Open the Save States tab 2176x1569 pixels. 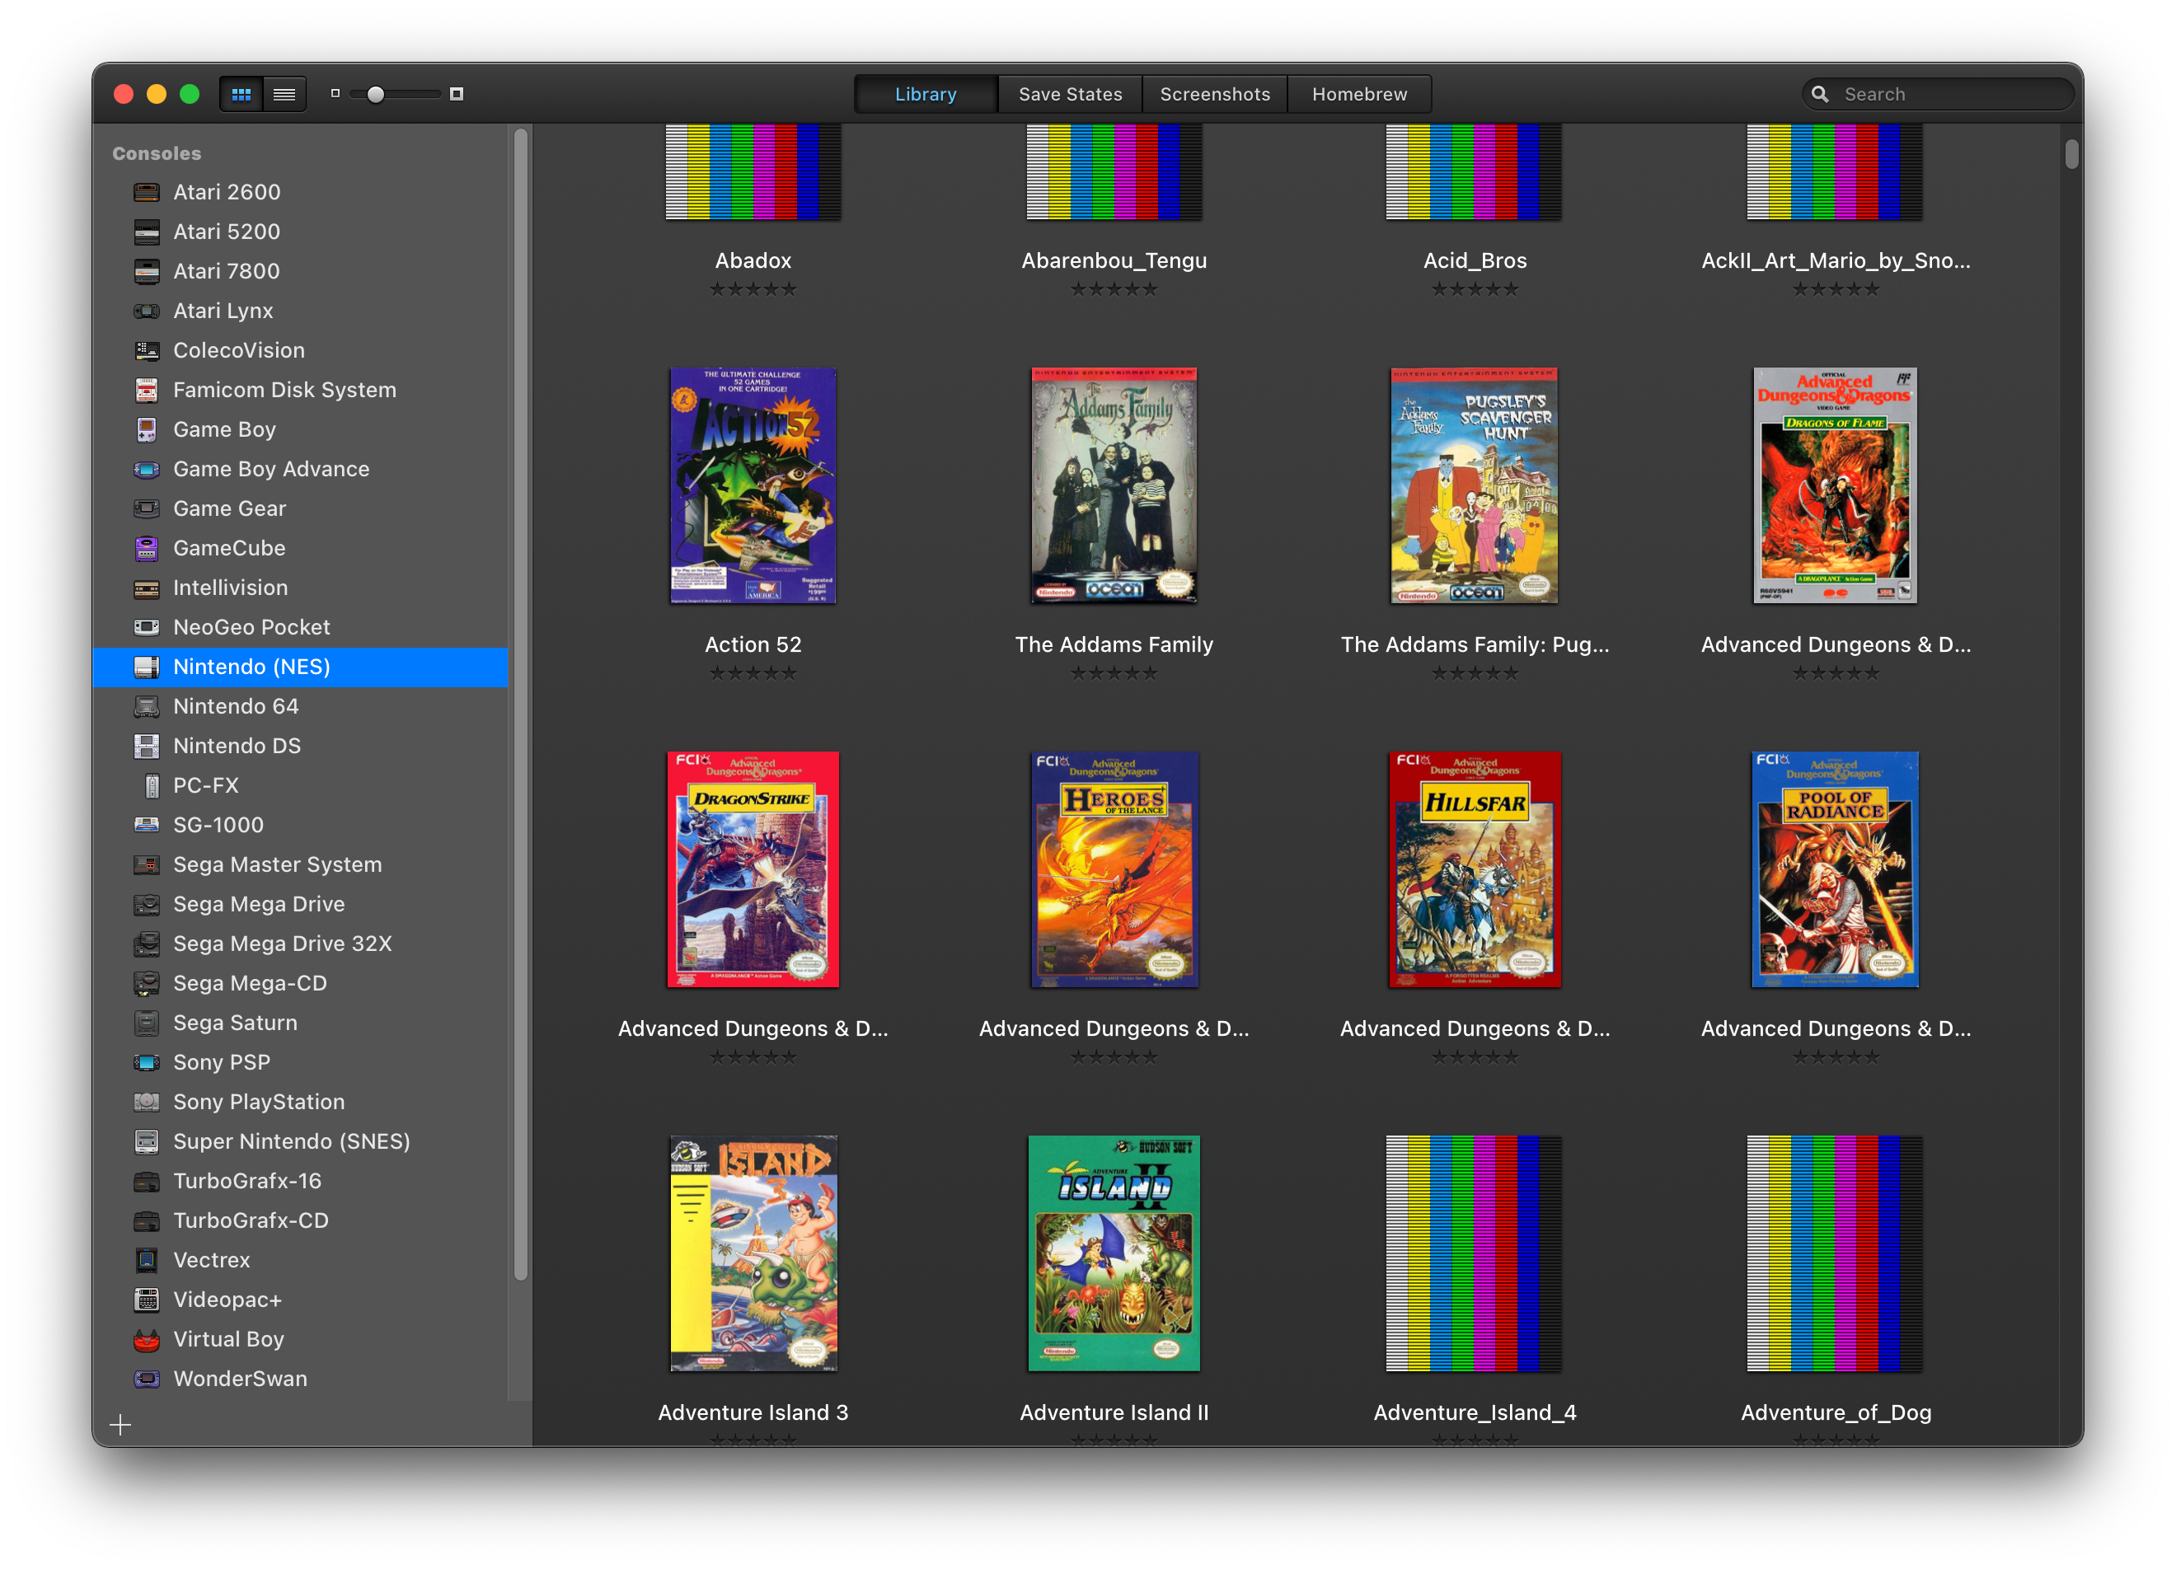(1070, 94)
